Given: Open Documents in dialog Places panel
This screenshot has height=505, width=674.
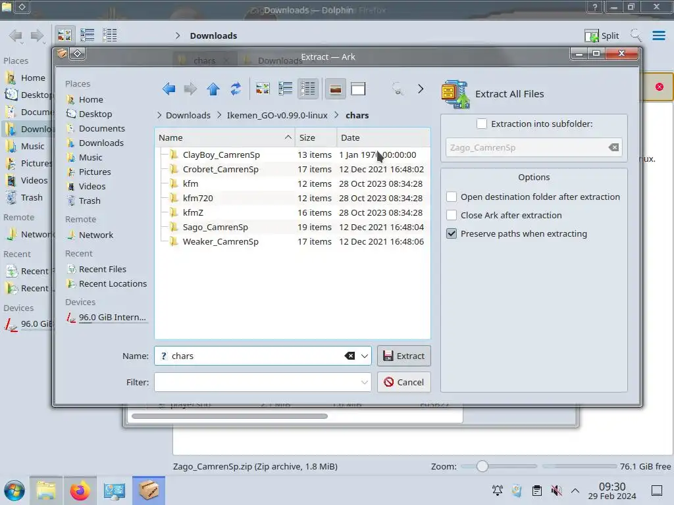Looking at the screenshot, I should (x=101, y=128).
